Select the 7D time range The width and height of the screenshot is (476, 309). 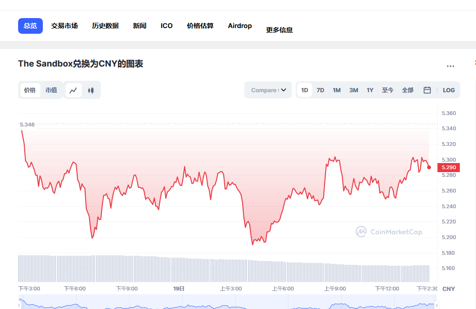[x=320, y=90]
